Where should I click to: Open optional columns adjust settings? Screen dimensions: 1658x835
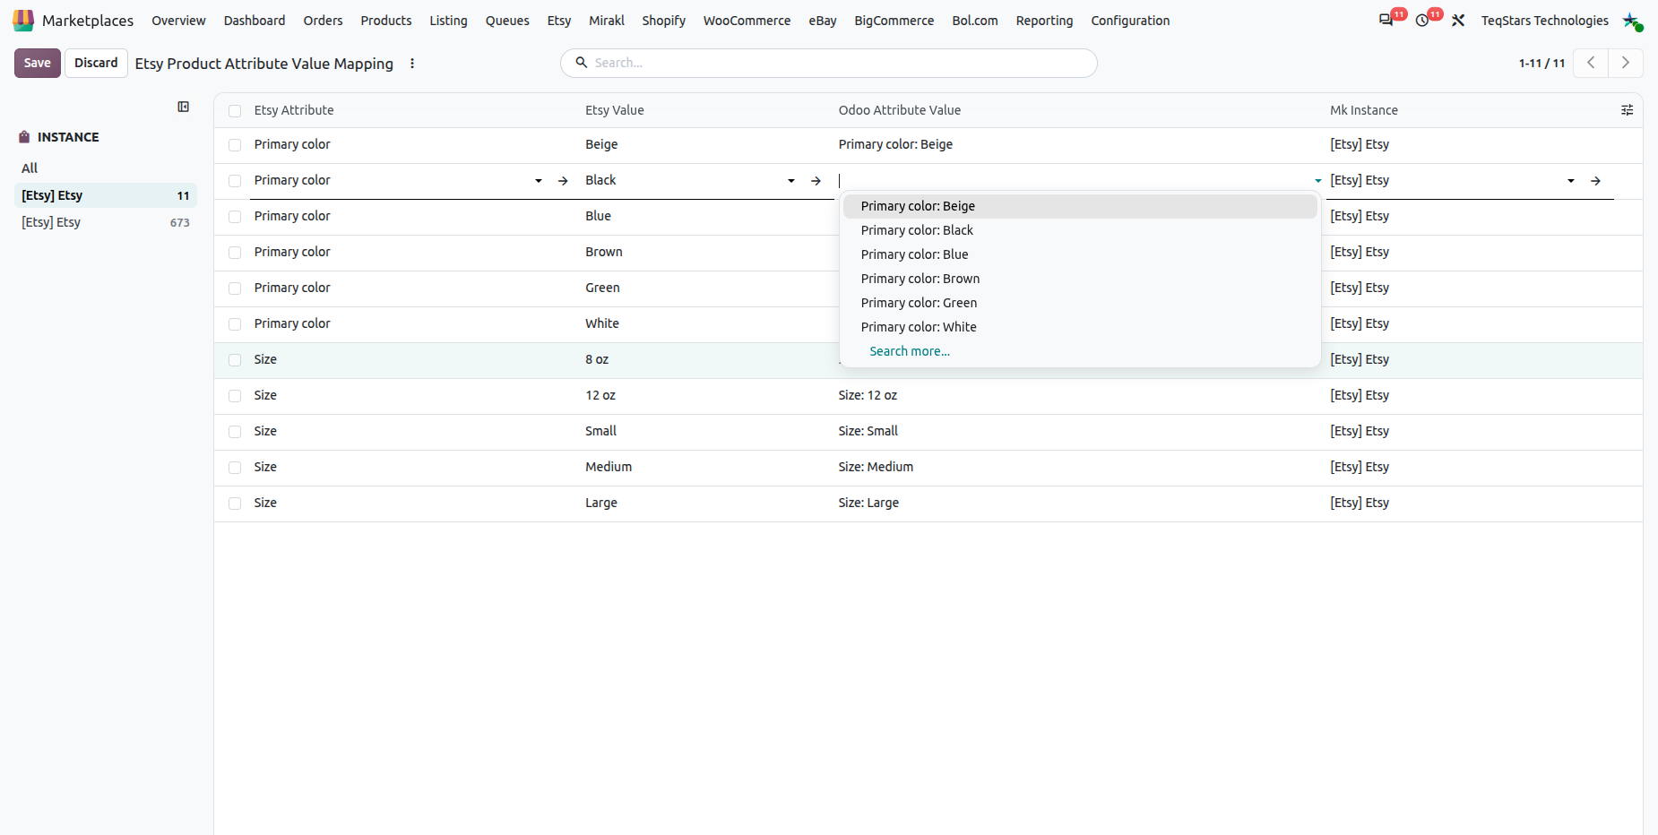[x=1627, y=110]
